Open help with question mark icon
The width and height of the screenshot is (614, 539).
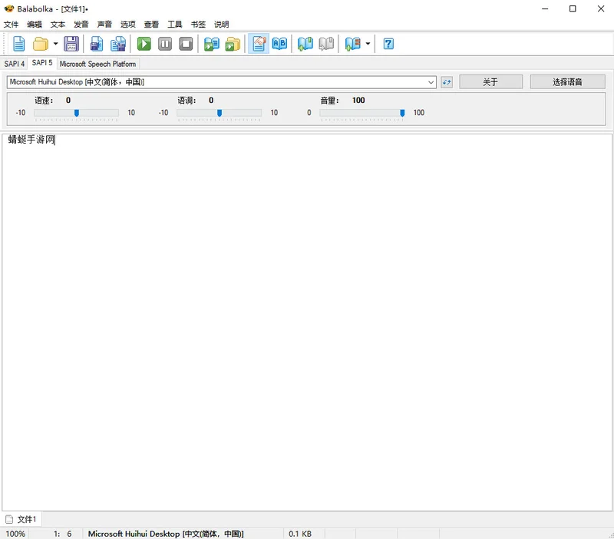pos(388,44)
